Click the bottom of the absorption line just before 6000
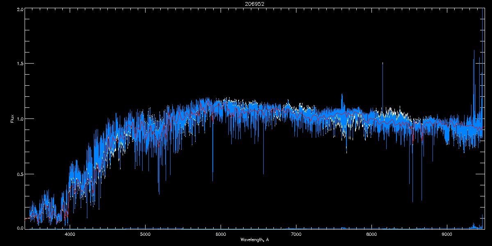 point(212,181)
